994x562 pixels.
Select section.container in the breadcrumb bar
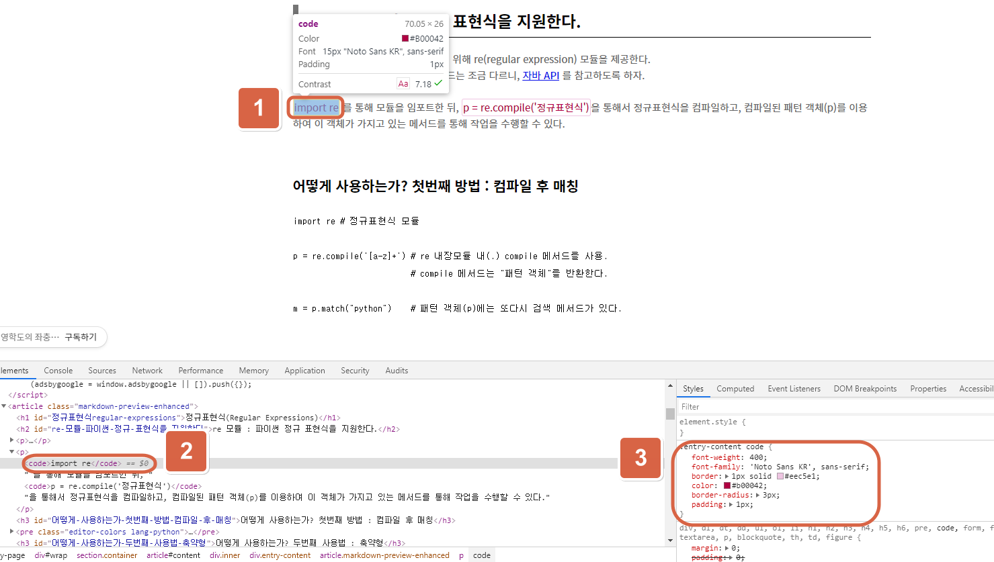[x=107, y=555]
